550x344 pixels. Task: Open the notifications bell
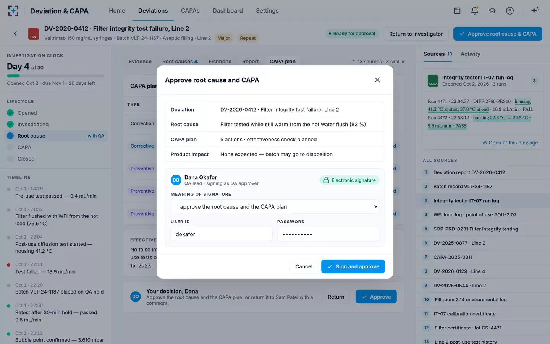tap(475, 11)
